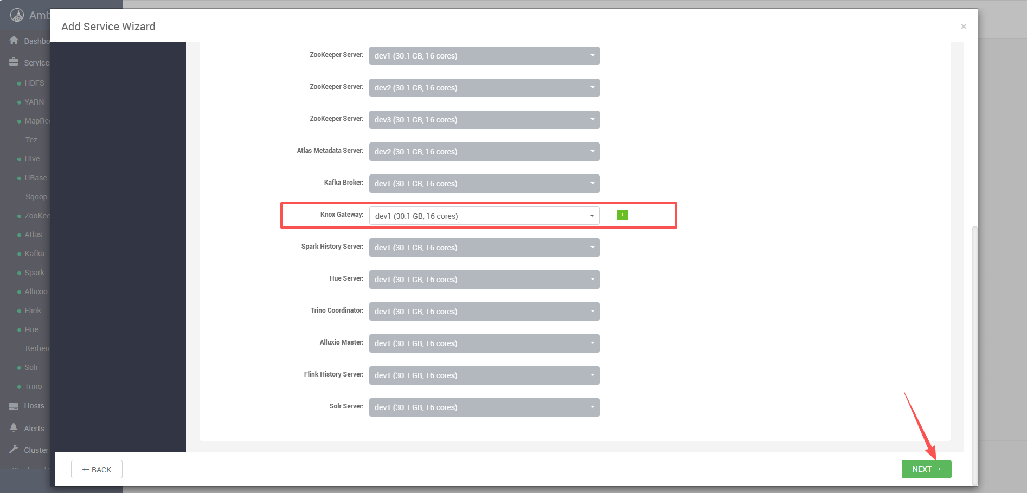Click the Alerts bell icon

coord(14,428)
